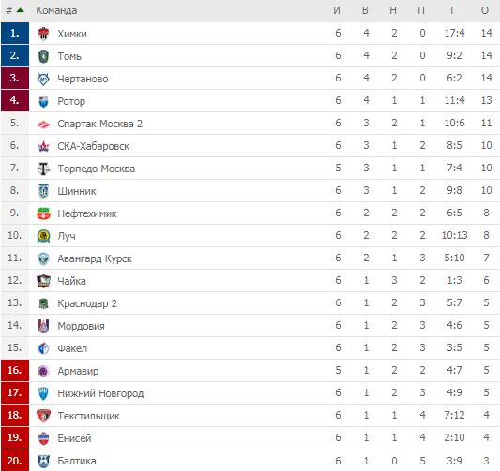Screen dimensions: 500x471
Task: Click the Спартак Москва 2 red diamond logo
Action: pos(43,124)
